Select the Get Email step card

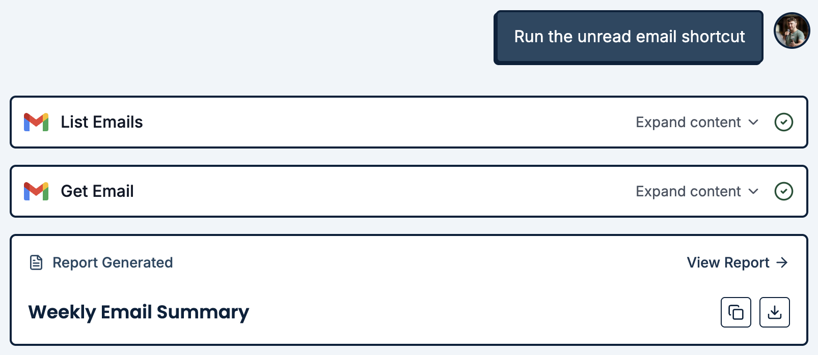tap(357, 191)
